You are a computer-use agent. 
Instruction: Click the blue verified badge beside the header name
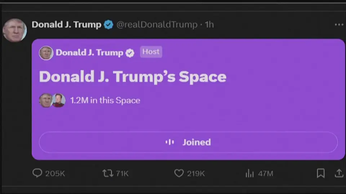(108, 24)
